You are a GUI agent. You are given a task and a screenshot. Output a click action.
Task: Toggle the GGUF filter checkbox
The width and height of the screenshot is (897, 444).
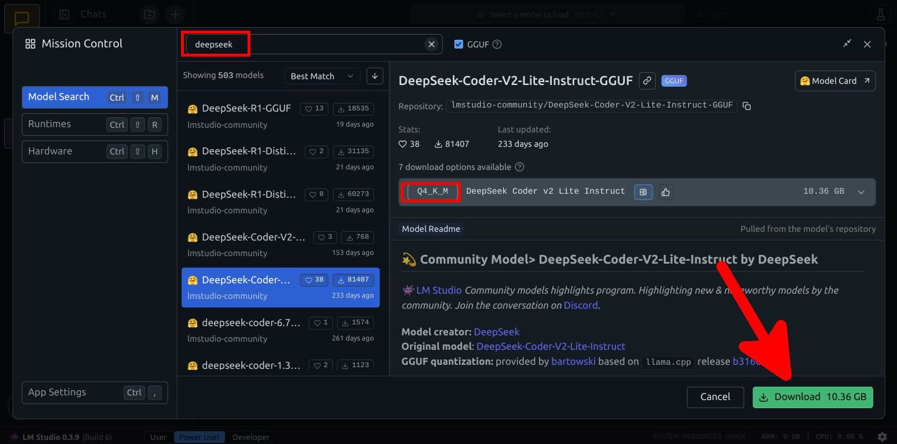[x=459, y=44]
